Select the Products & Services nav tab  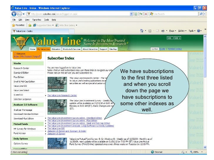72,49
